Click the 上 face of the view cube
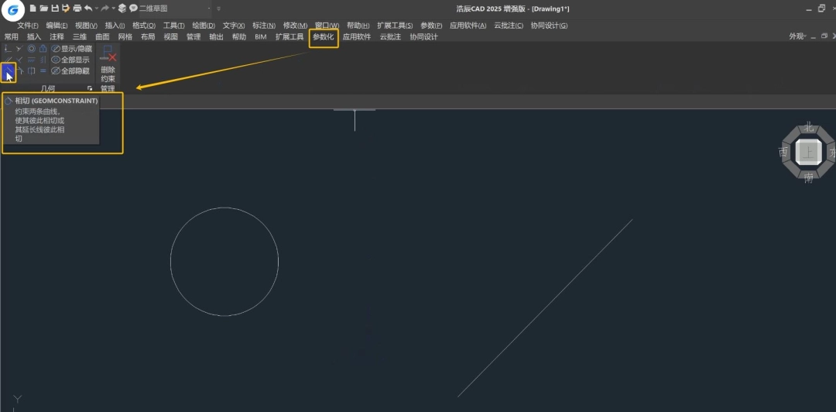This screenshot has height=412, width=836. click(x=808, y=153)
